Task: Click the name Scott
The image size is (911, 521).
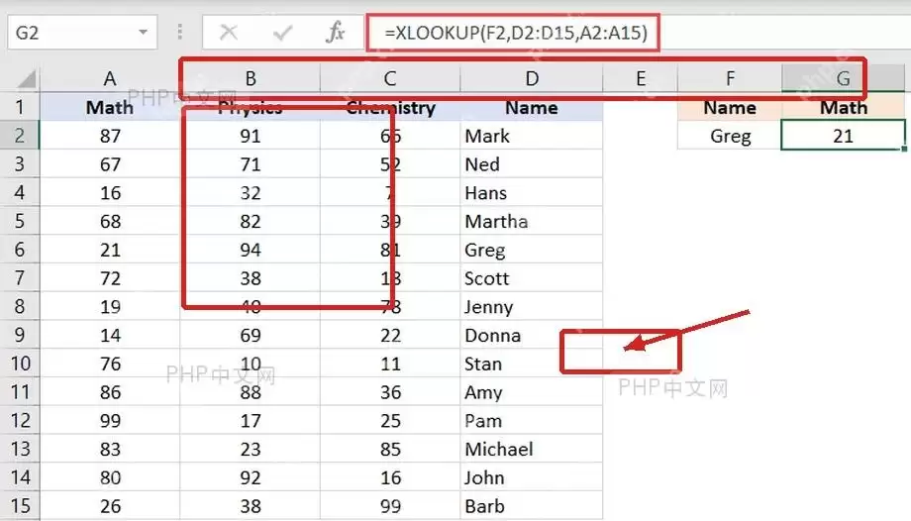Action: tap(486, 278)
